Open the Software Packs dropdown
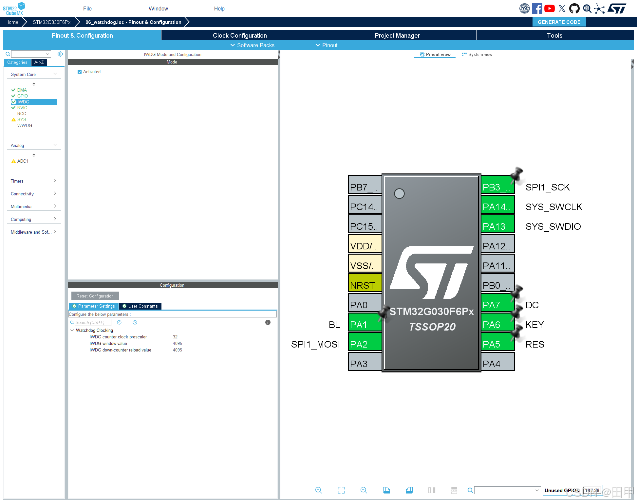This screenshot has width=637, height=503. tap(253, 45)
